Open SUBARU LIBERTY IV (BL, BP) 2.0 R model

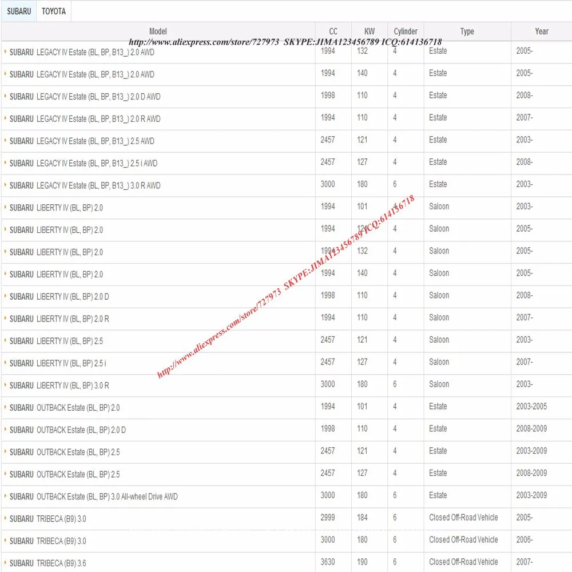pos(59,319)
